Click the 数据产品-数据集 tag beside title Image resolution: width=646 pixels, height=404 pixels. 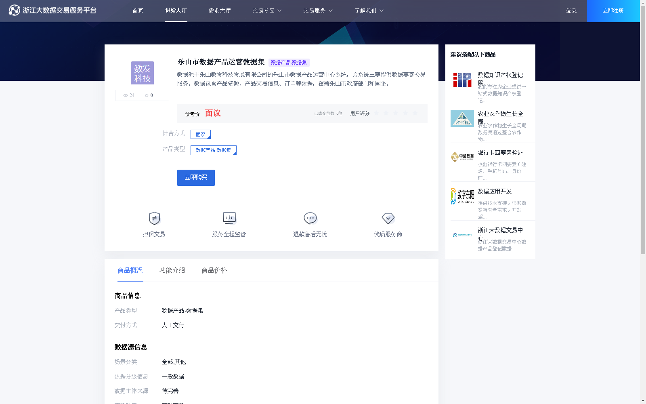(289, 63)
